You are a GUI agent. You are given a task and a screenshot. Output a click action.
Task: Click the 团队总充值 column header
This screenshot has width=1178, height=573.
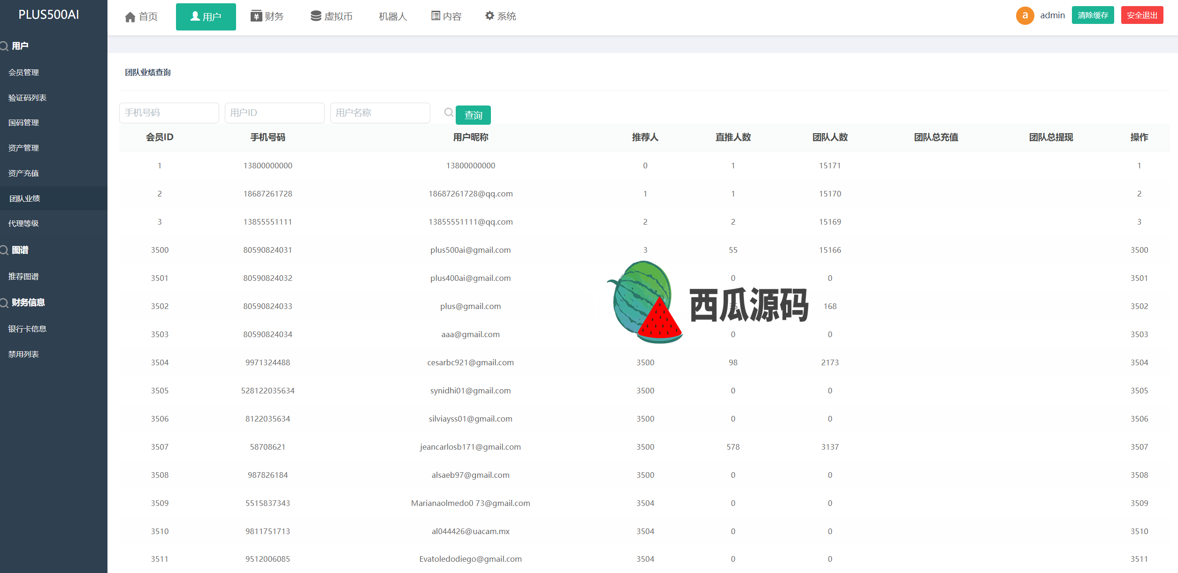pos(936,137)
